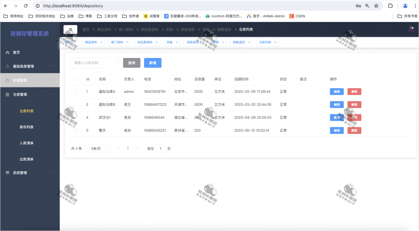
Task: Delete the 虚拟仓库B row
Action: 354,104
